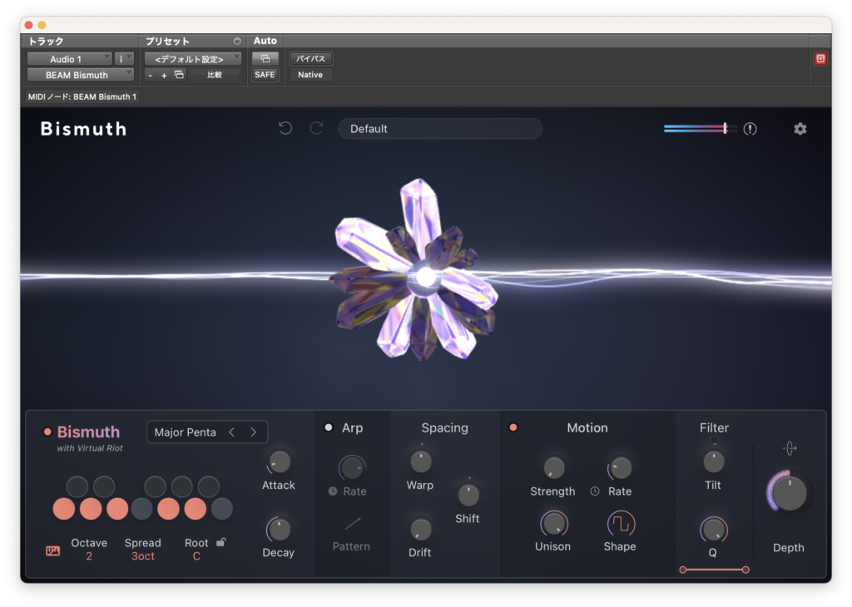Click the SAFE automation button

pyautogui.click(x=265, y=75)
